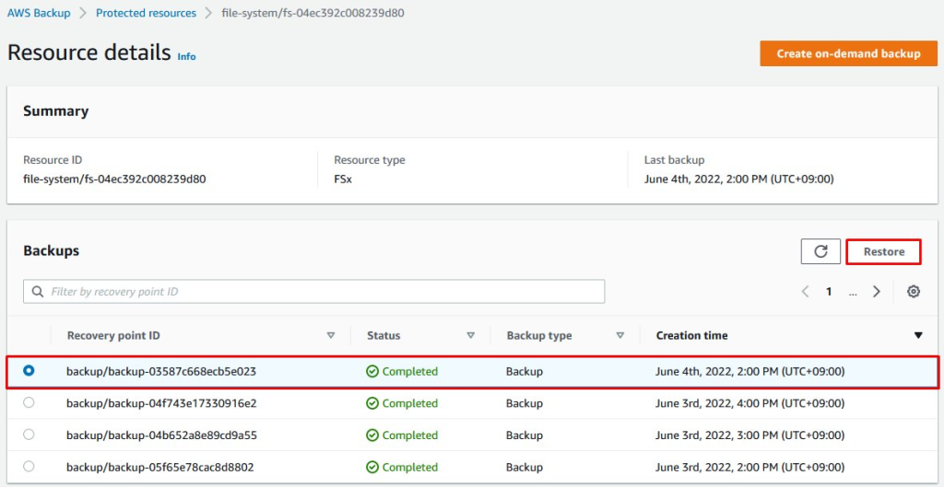
Task: Click Create on-demand backup button
Action: tap(848, 53)
